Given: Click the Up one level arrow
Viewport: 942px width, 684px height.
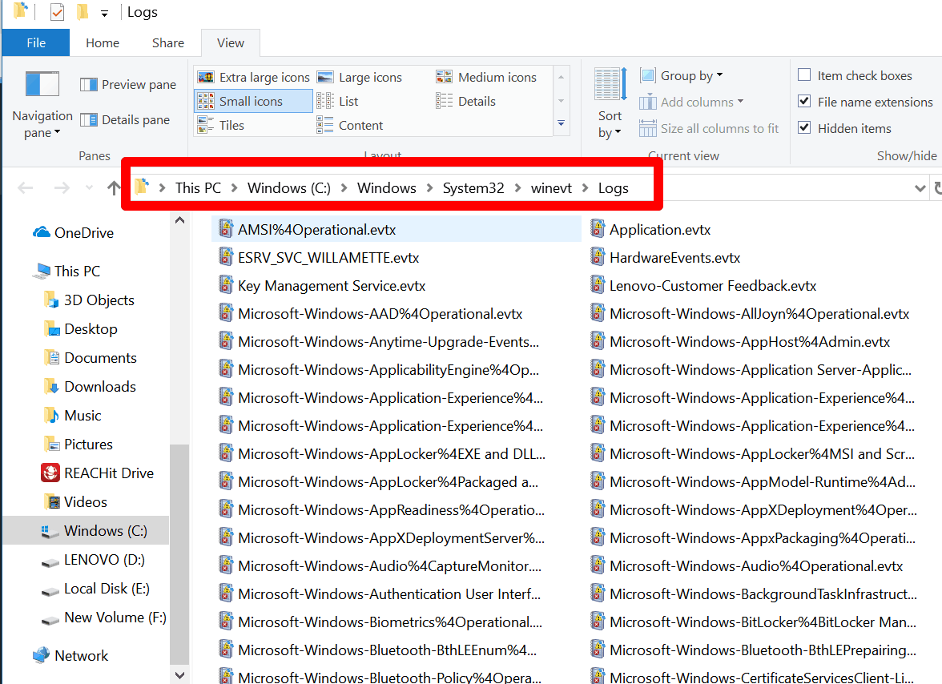Looking at the screenshot, I should click(114, 188).
